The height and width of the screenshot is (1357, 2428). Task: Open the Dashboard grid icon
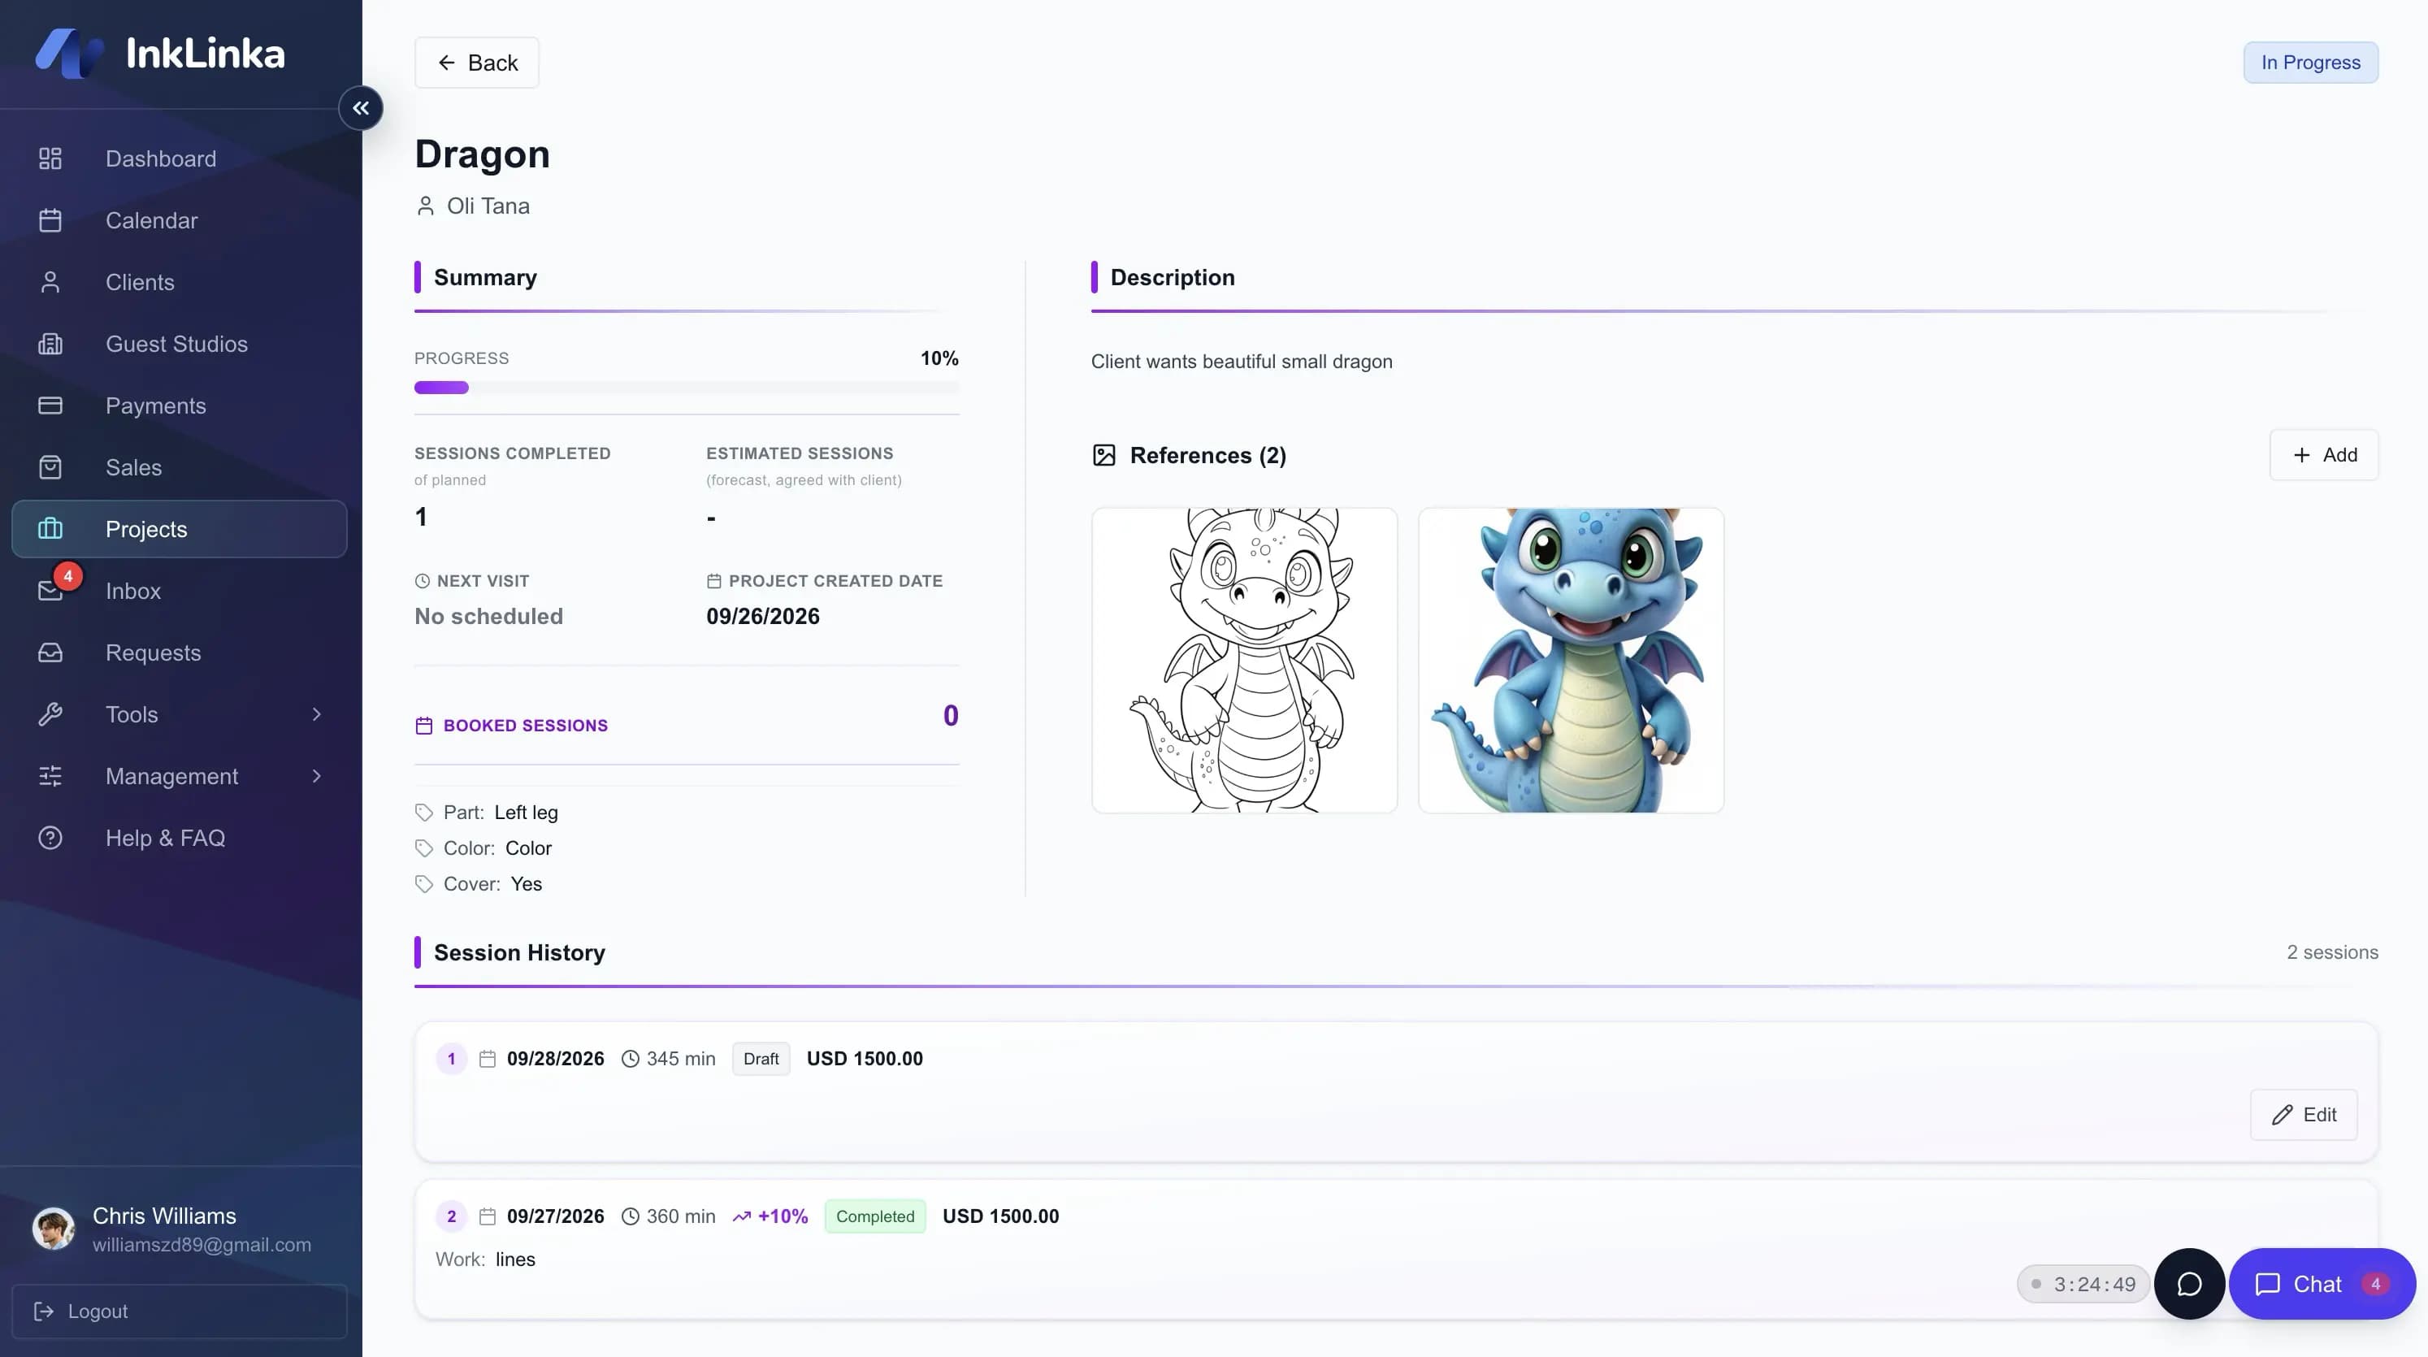[x=50, y=158]
